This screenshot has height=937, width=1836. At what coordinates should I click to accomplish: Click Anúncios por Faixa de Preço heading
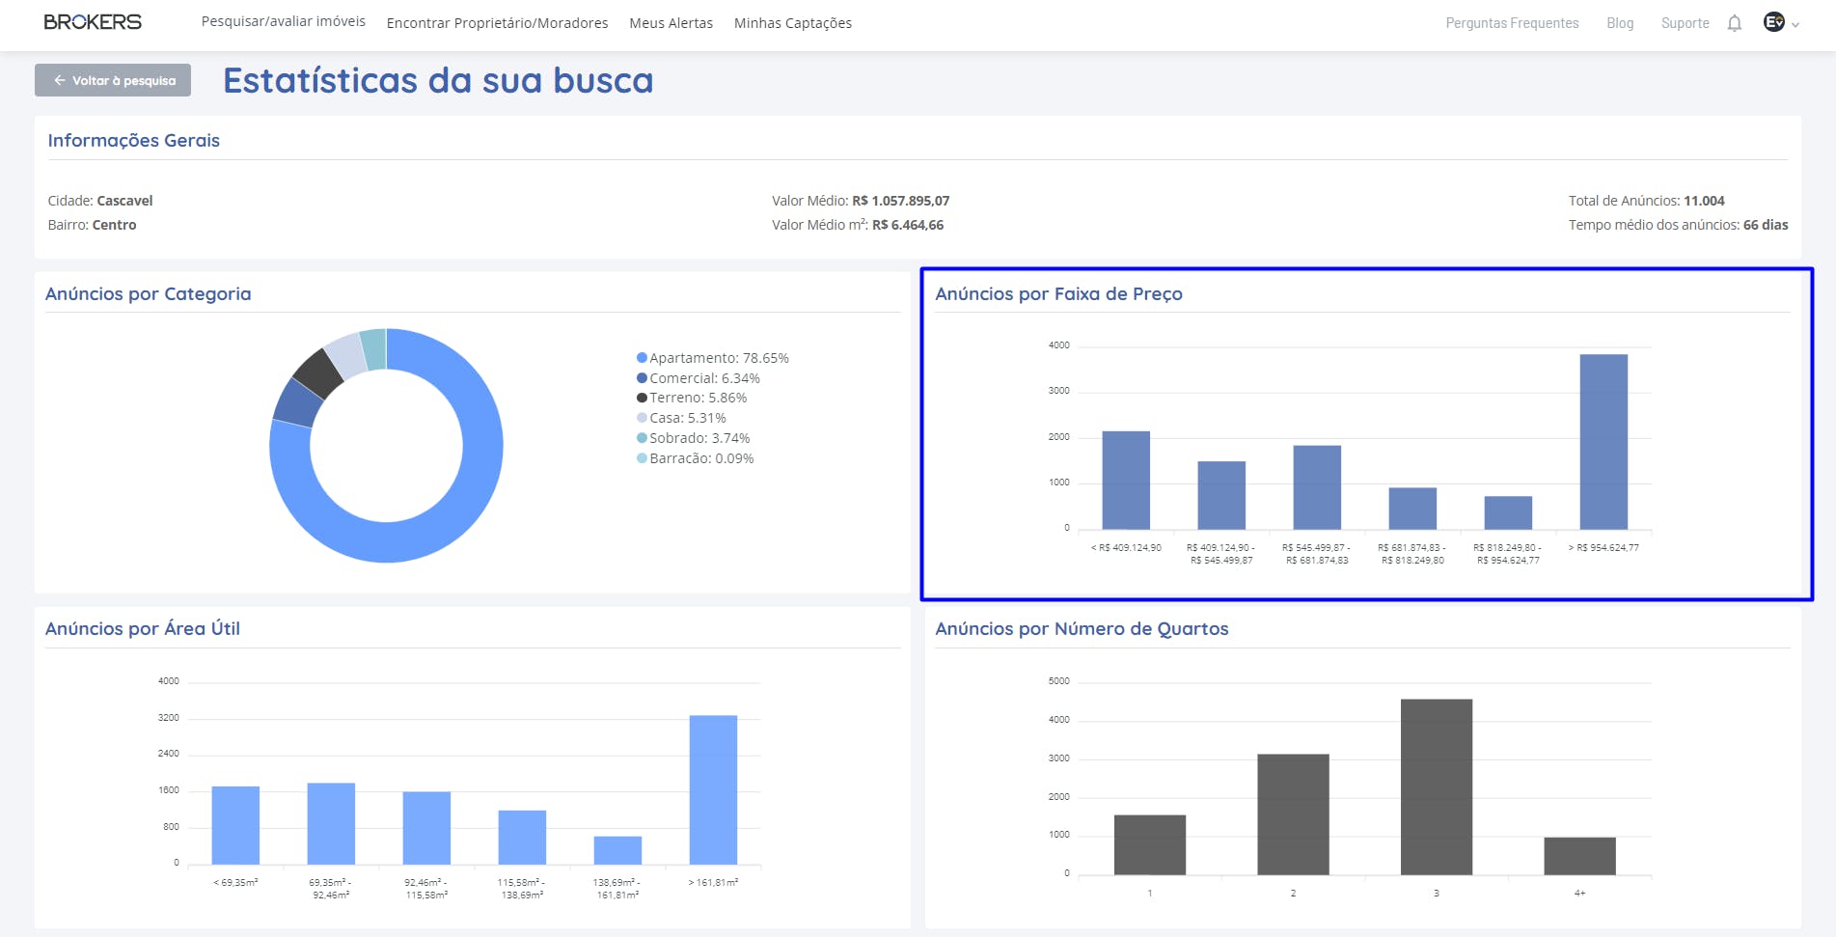[1058, 294]
